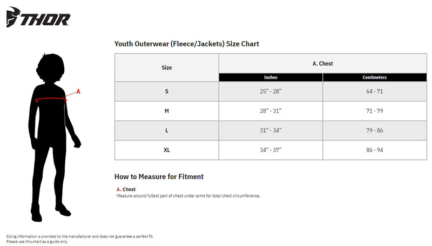Click the 28" - 31" inches cell
This screenshot has height=246, width=432.
tap(271, 111)
